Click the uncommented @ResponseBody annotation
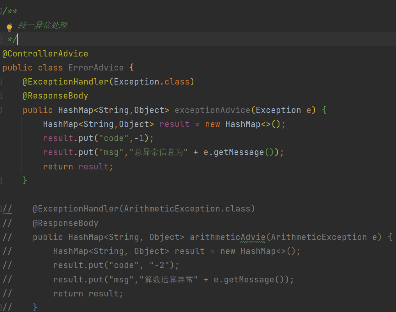This screenshot has width=396, height=312. tap(55, 96)
